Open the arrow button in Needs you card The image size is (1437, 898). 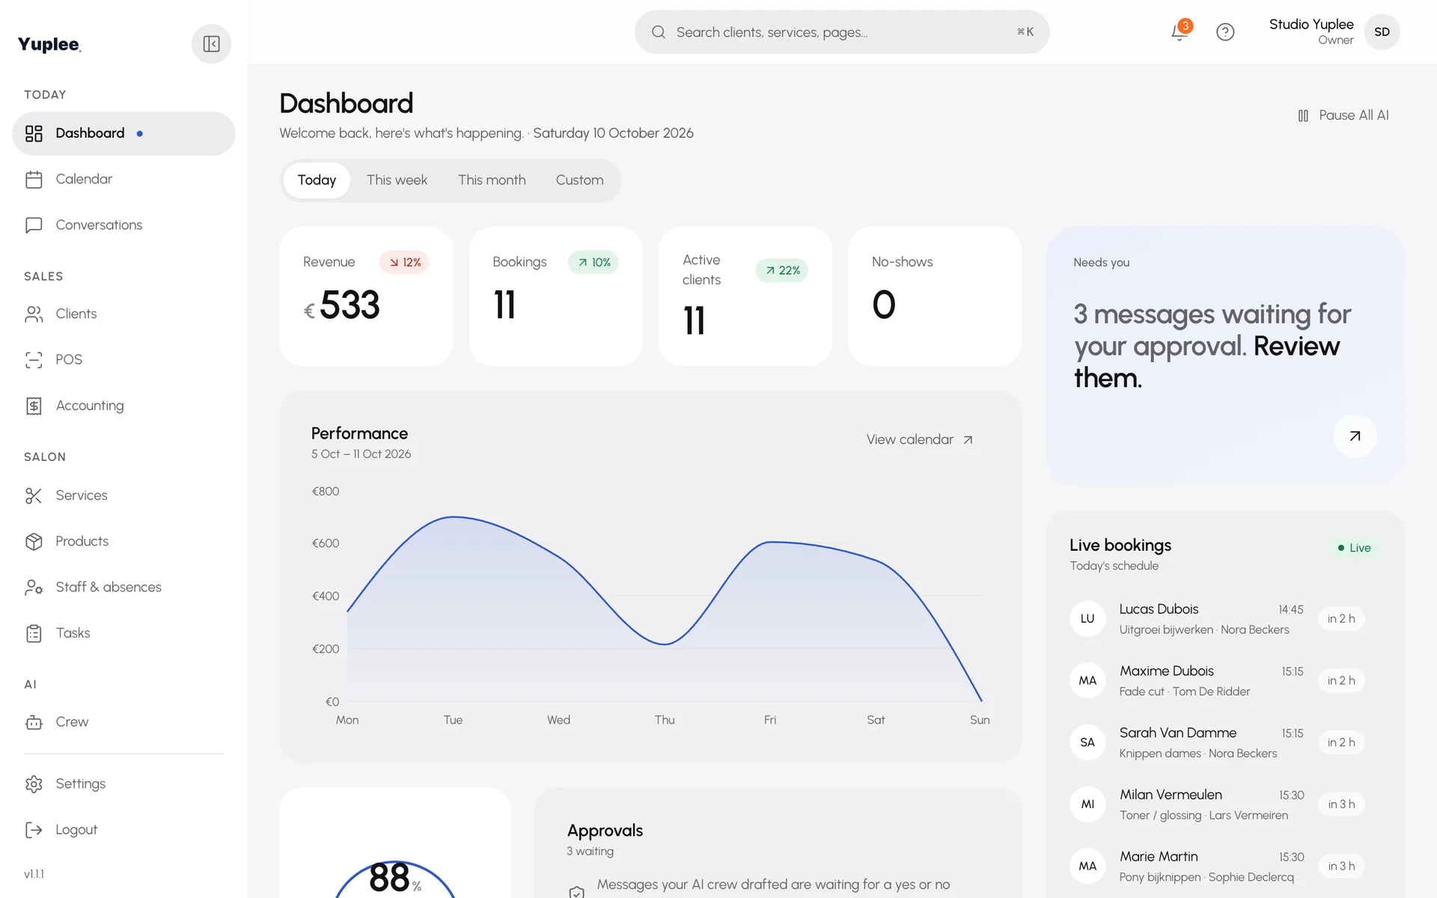[1355, 436]
